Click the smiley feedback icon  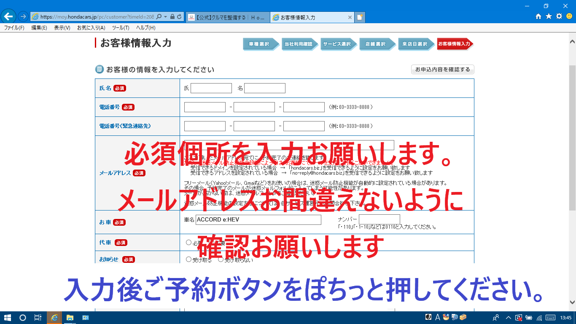point(569,16)
